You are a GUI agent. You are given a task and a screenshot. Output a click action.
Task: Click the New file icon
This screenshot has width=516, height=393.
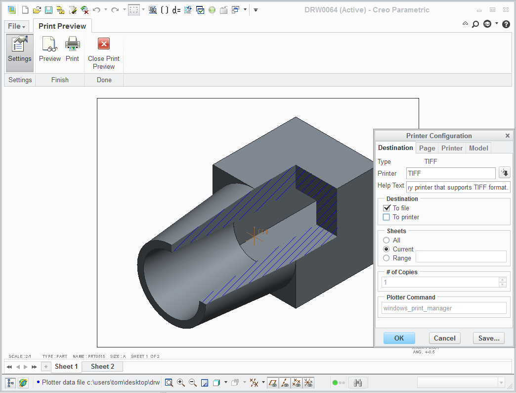(x=25, y=10)
